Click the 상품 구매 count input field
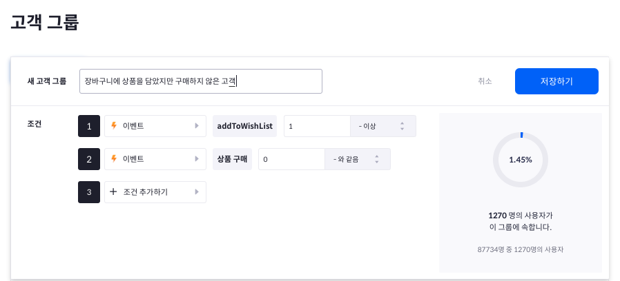Viewport: 620px width, 281px height. (291, 159)
